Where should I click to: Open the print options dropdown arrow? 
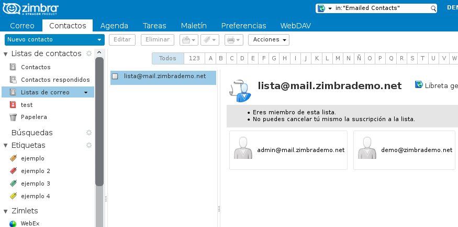[238, 40]
